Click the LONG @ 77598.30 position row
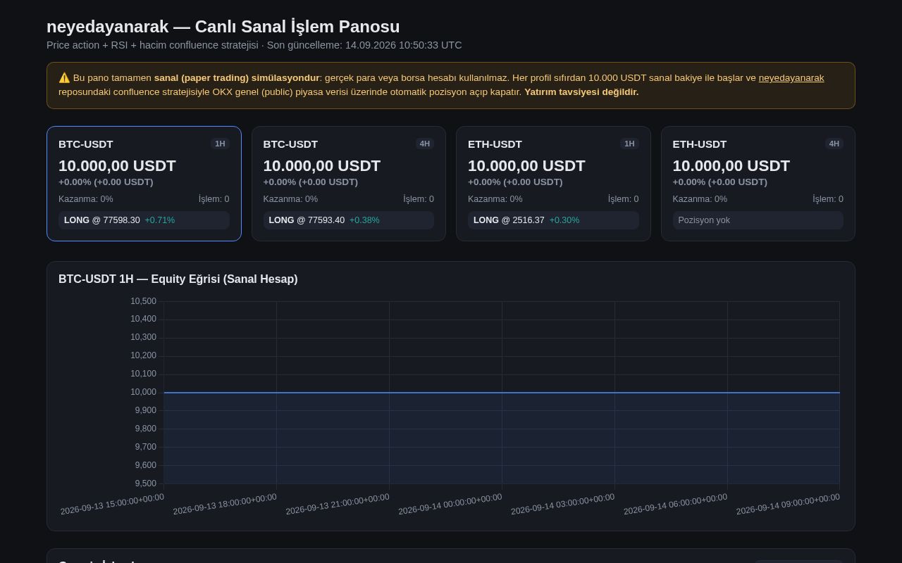The width and height of the screenshot is (902, 563). 144,220
